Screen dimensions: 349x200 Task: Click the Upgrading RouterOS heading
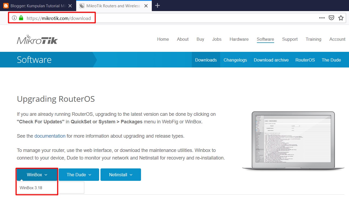(x=56, y=99)
